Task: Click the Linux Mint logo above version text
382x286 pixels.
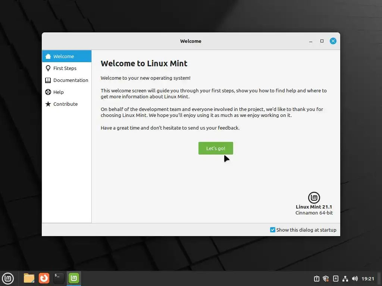Action: 314,197
